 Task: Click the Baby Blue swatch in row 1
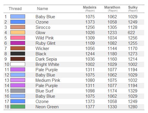click(18, 16)
